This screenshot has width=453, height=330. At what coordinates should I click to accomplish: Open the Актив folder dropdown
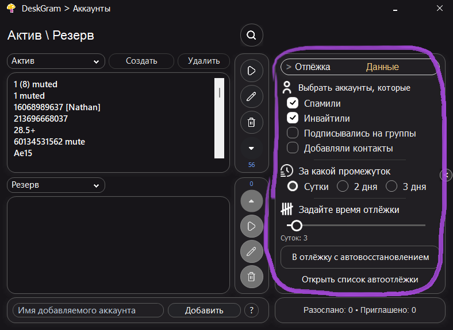pos(56,61)
